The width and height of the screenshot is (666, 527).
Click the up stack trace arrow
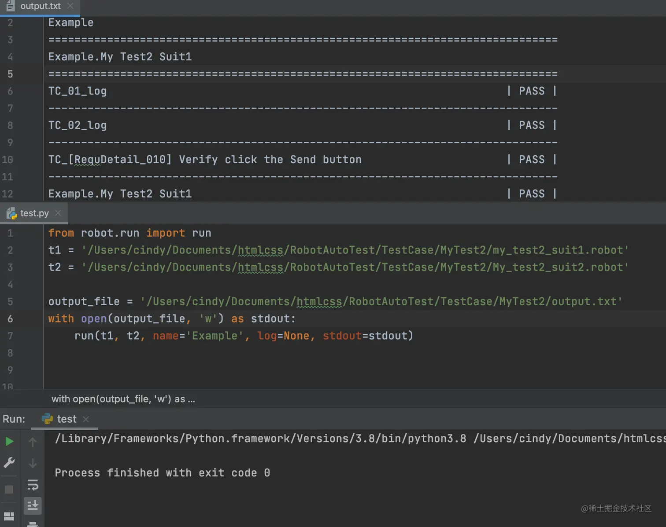pos(33,442)
